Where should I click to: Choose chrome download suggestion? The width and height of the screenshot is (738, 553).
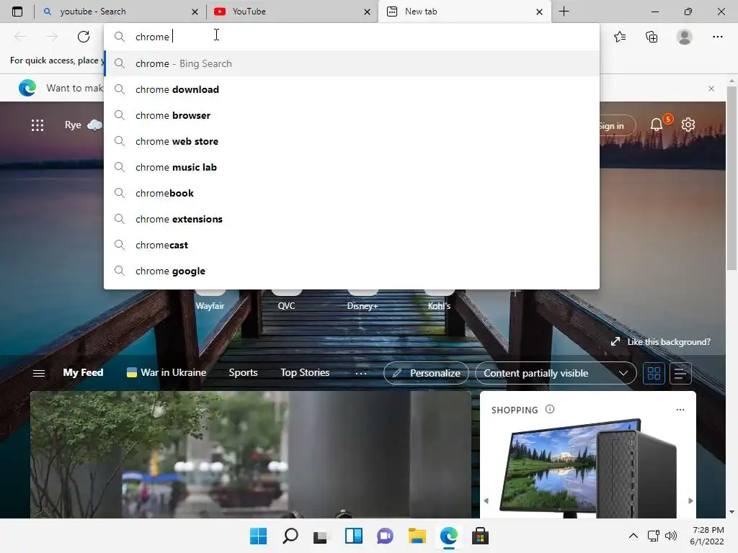coord(352,89)
